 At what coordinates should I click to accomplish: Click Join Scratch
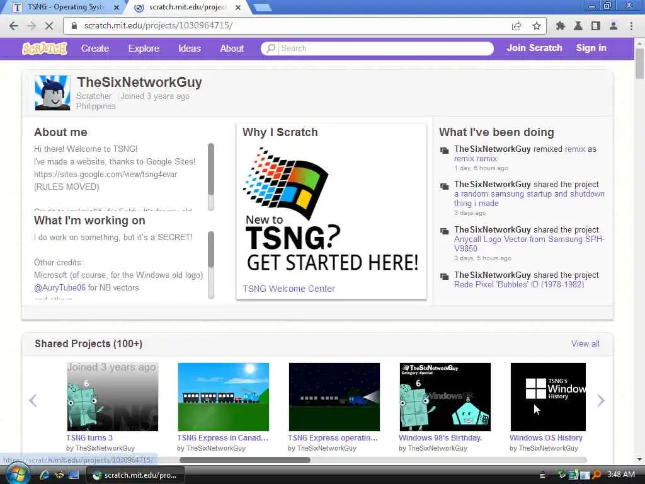tap(534, 48)
